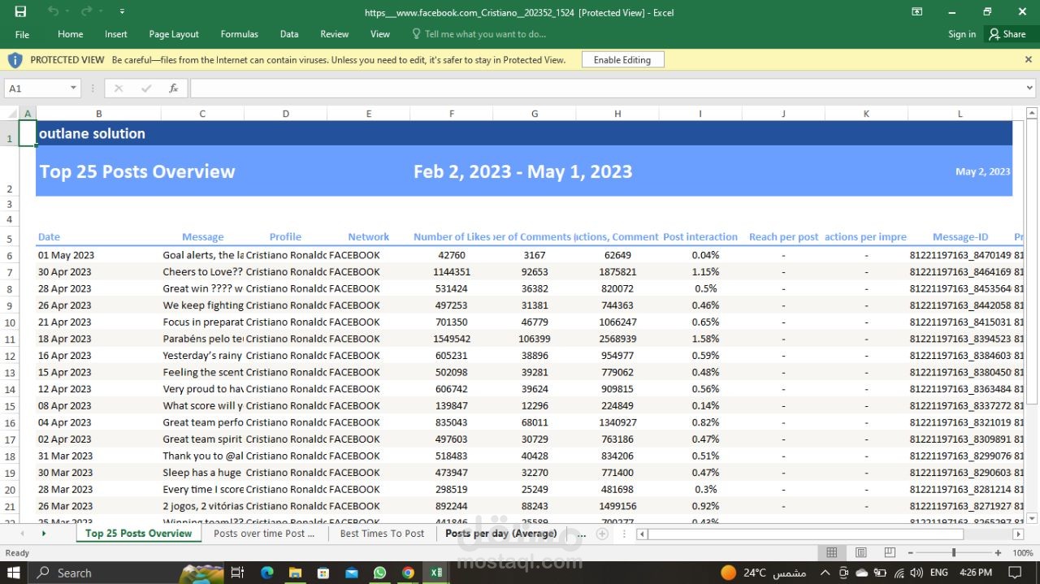Go to the Formulas tab
Viewport: 1040px width, 584px height.
239,34
